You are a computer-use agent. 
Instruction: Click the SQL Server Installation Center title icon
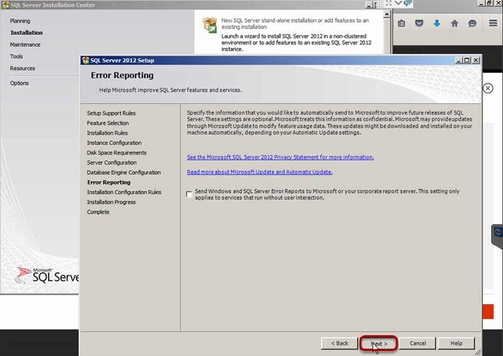pos(6,5)
